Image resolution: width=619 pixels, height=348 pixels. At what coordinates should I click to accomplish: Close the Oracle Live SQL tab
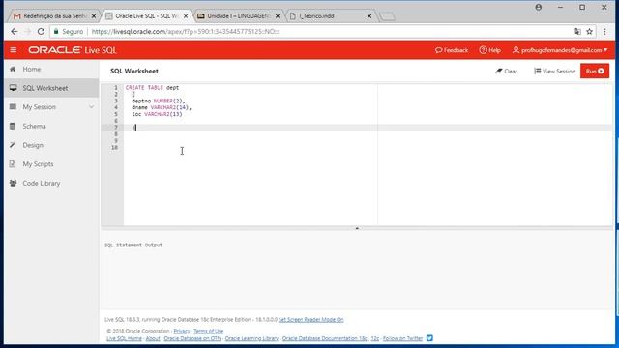[186, 16]
